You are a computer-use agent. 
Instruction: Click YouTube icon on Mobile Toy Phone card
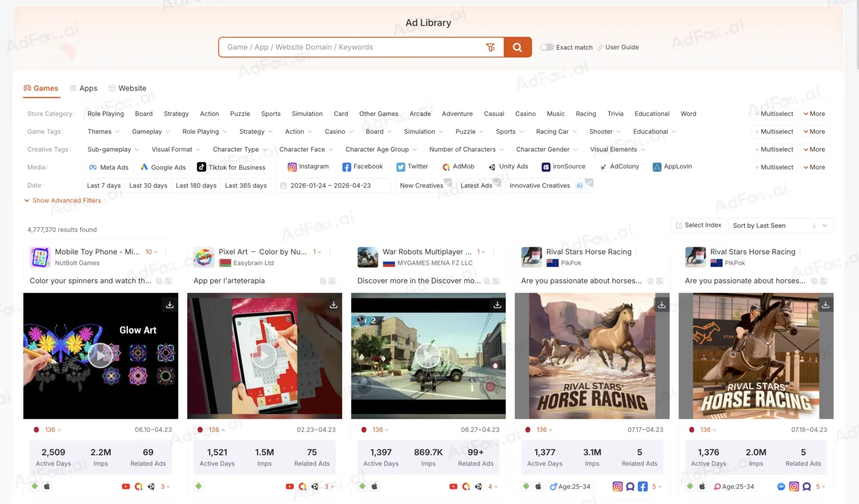point(126,487)
